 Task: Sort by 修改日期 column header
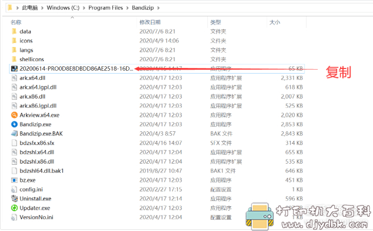(150, 22)
